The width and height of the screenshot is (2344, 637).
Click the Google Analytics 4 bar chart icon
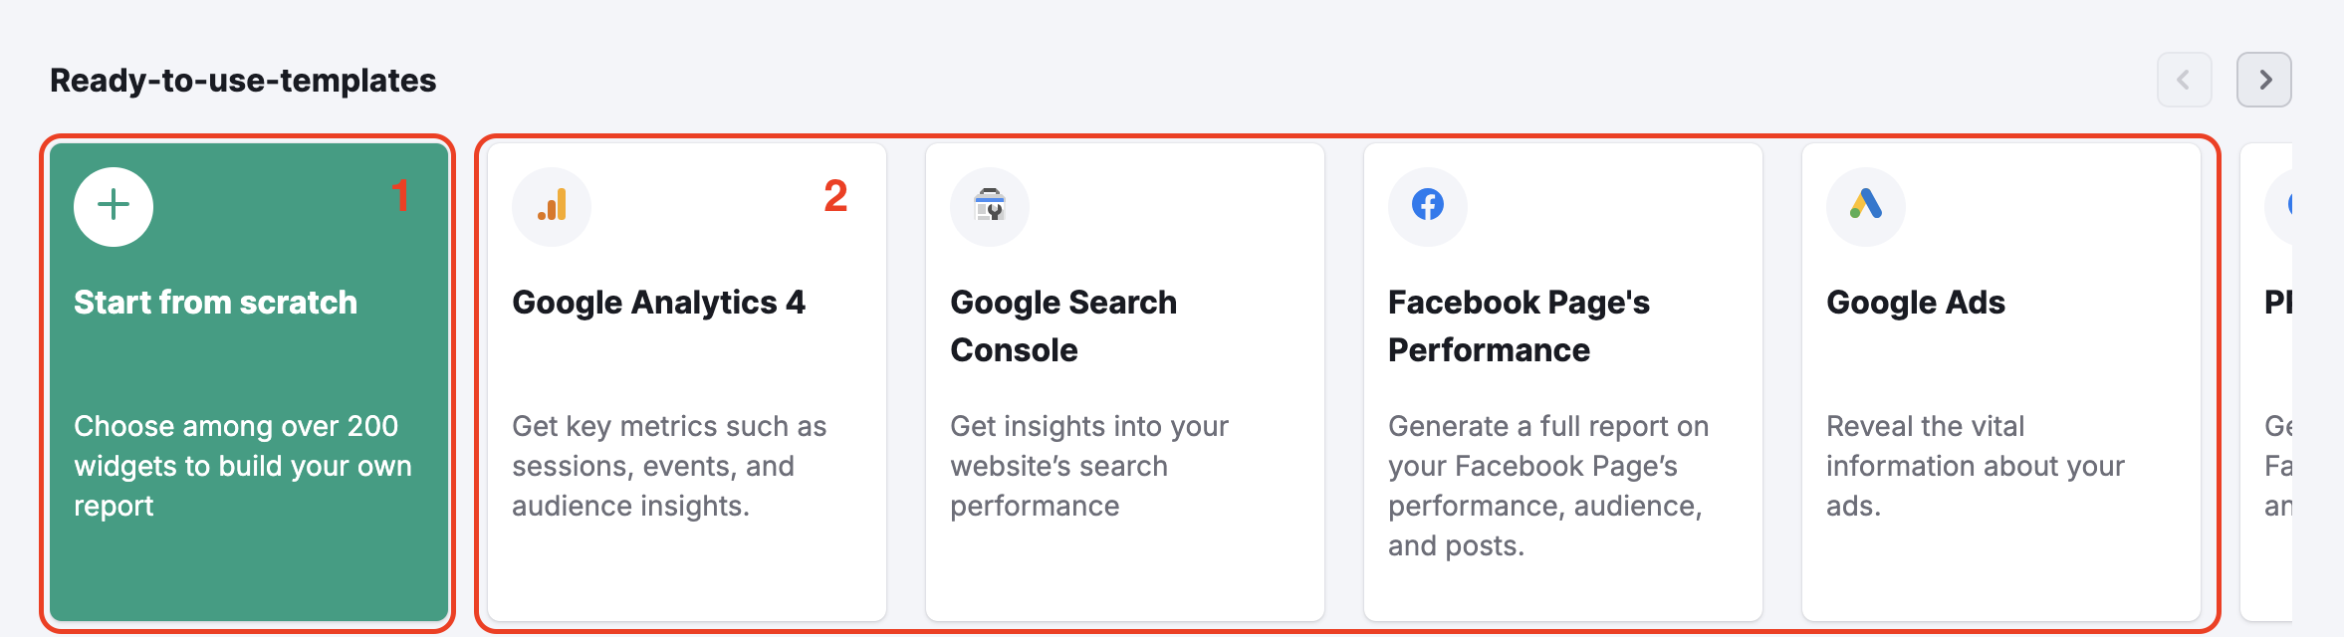(552, 205)
